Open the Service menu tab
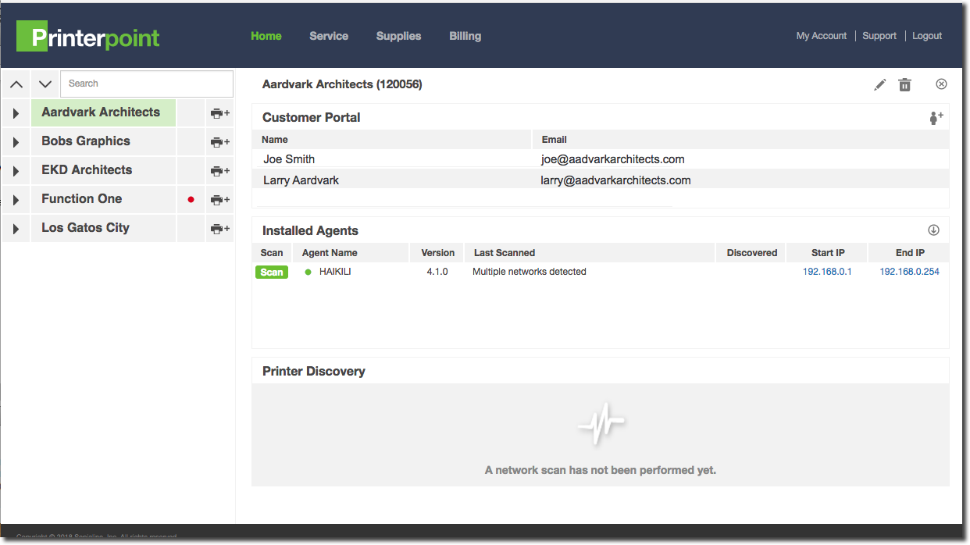The height and width of the screenshot is (545, 970). pyautogui.click(x=329, y=36)
